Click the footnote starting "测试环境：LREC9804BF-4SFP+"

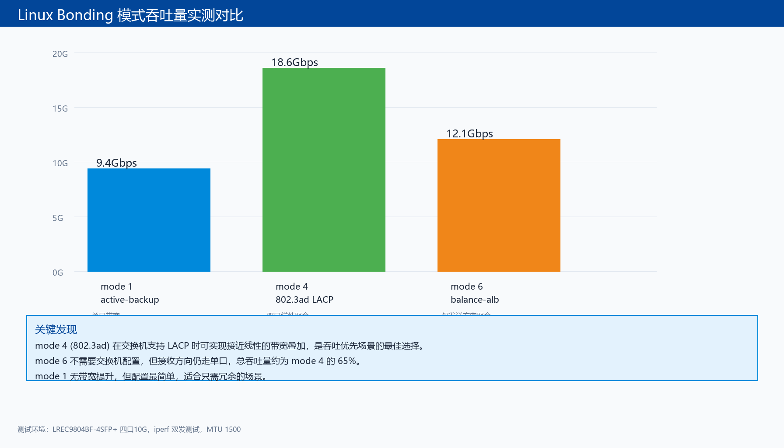(129, 429)
